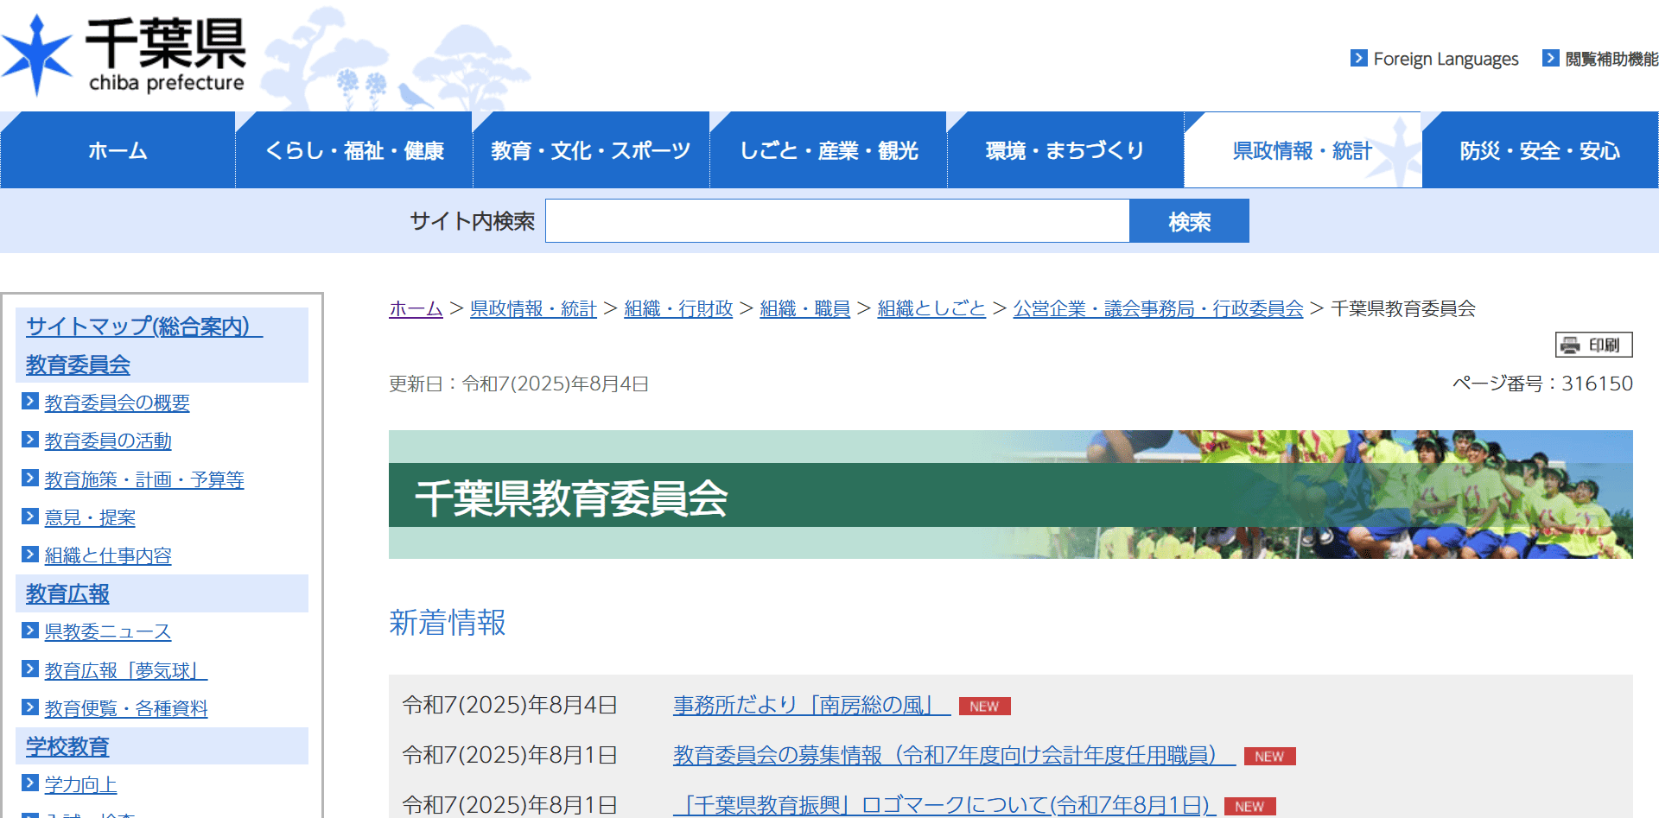Open the くらし・福祉・健康 menu
Image resolution: width=1659 pixels, height=818 pixels.
354,149
